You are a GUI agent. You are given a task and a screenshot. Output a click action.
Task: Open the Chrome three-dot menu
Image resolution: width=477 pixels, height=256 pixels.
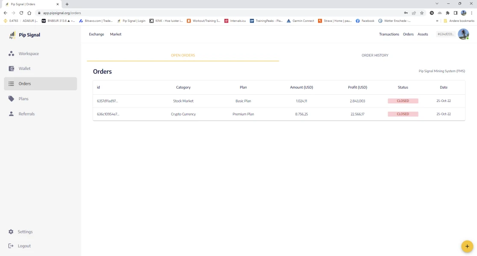(x=472, y=13)
